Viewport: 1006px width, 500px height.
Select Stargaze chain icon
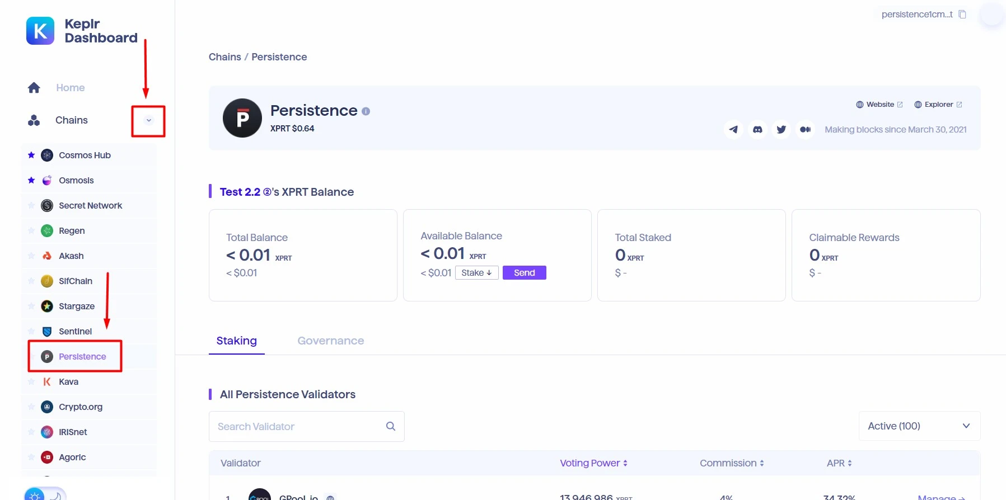[x=47, y=306]
